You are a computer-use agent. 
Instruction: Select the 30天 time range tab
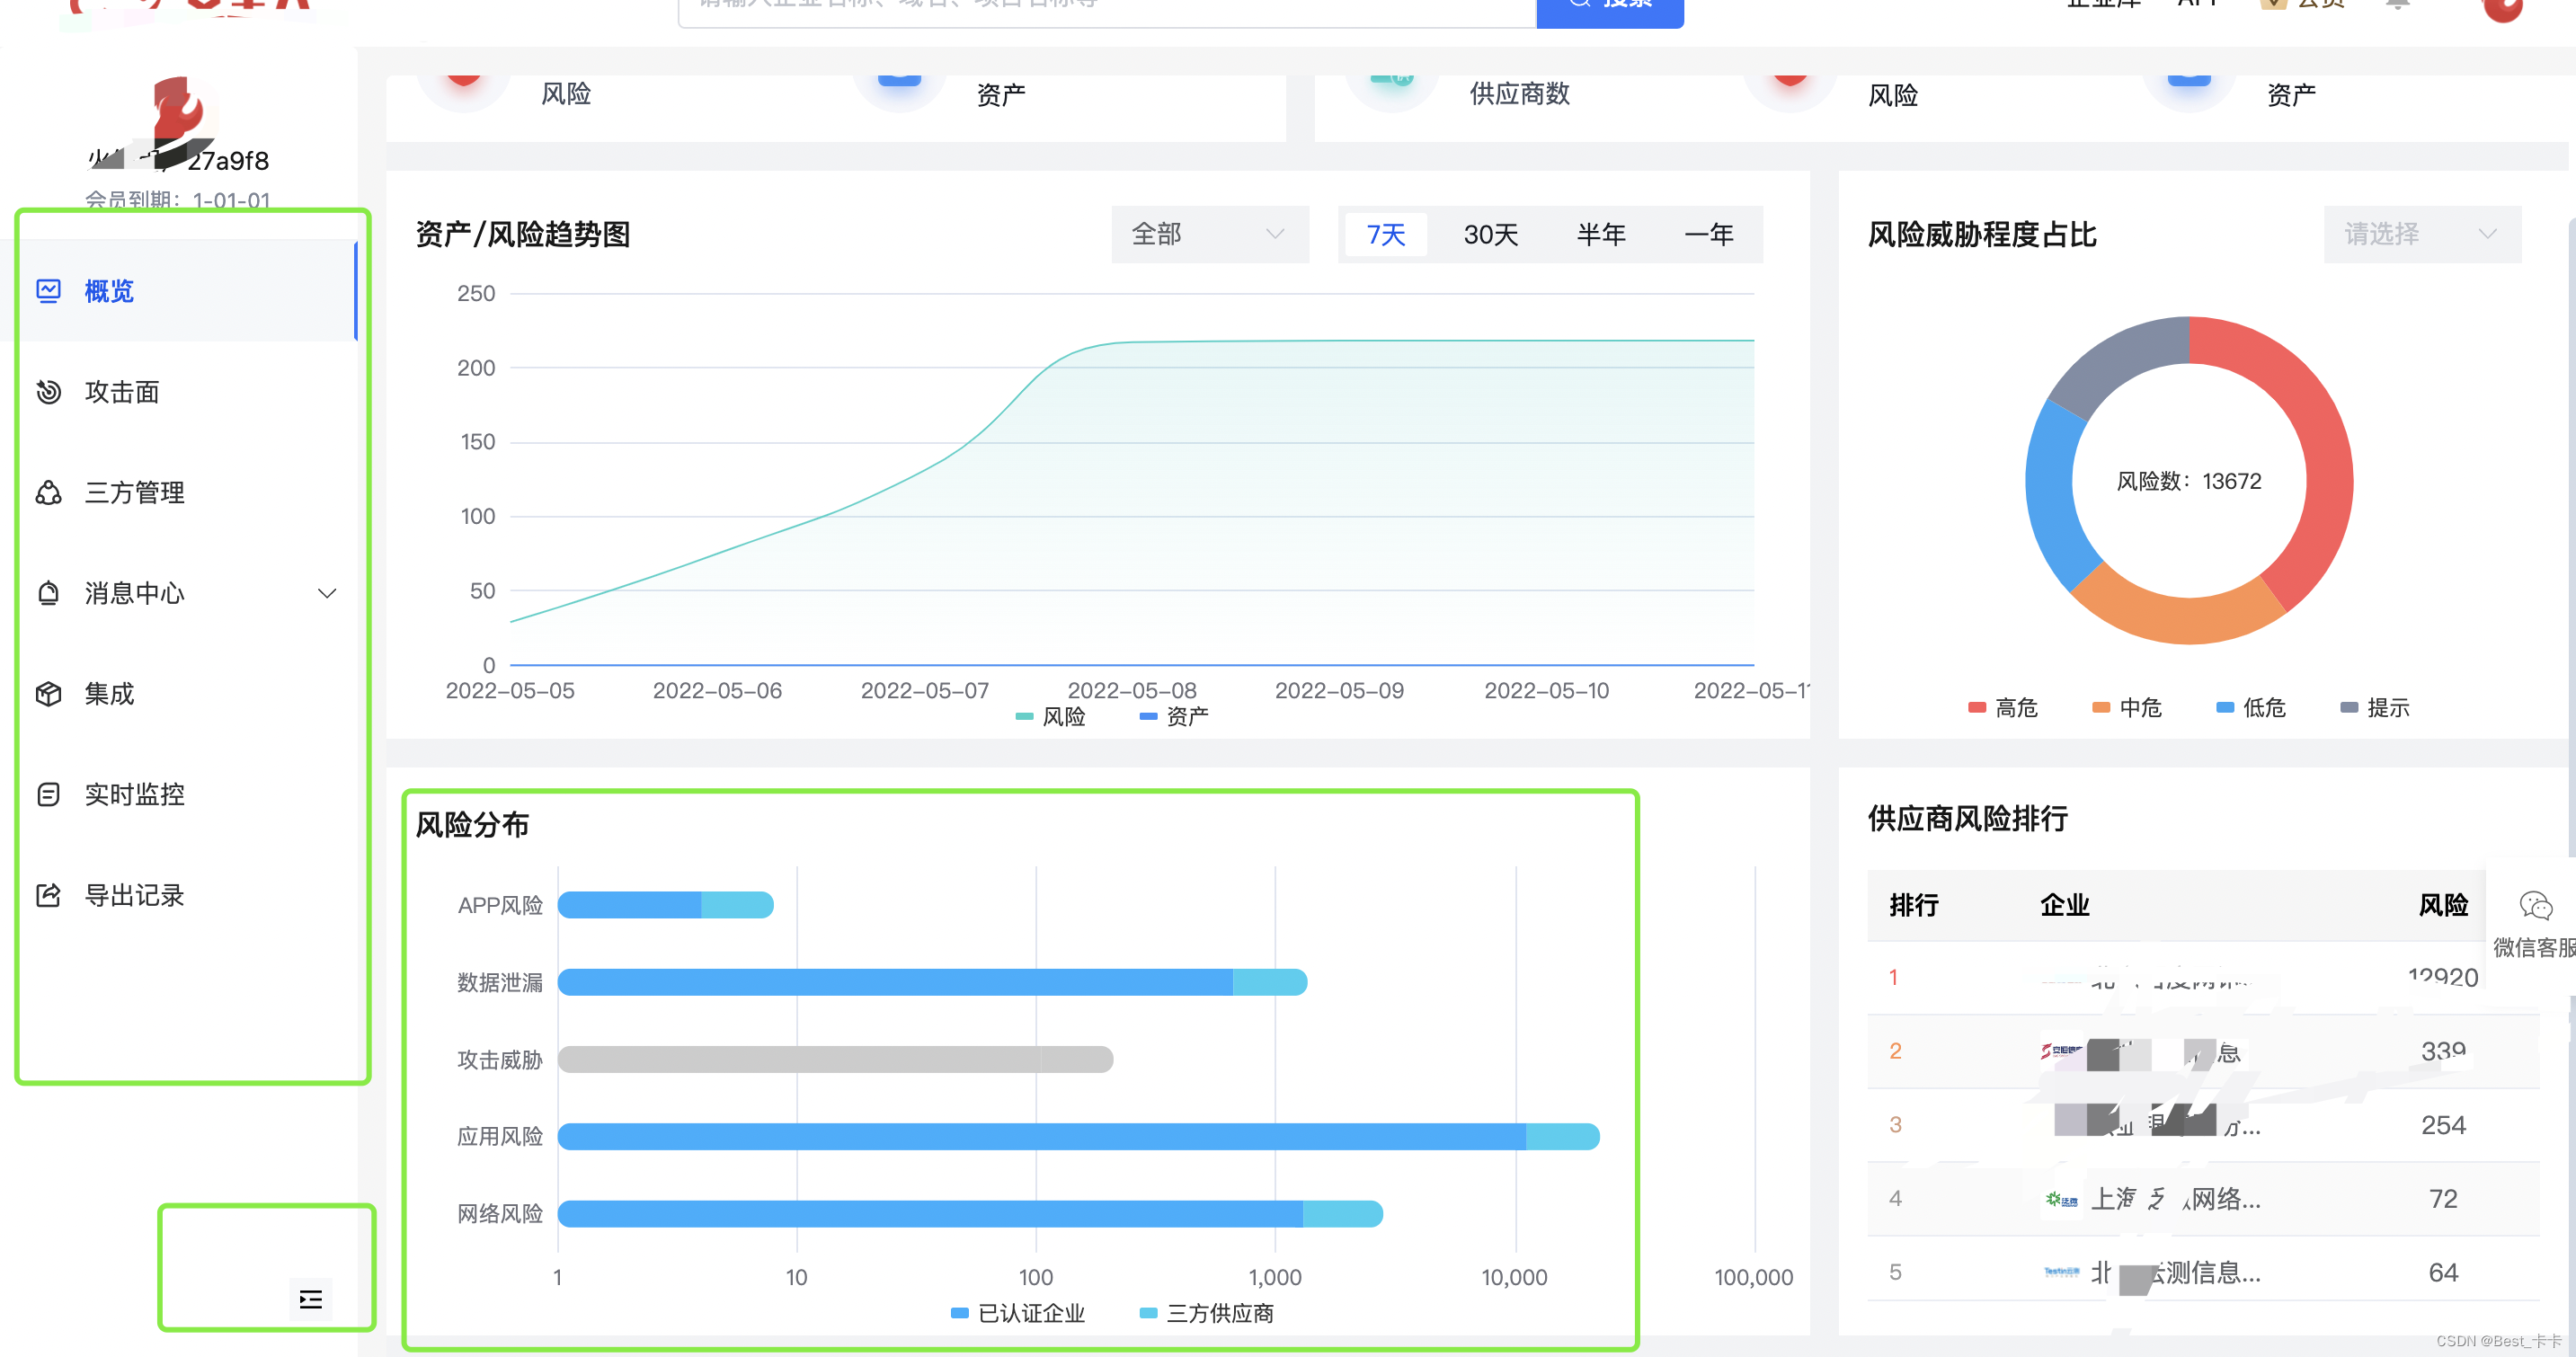point(1491,234)
